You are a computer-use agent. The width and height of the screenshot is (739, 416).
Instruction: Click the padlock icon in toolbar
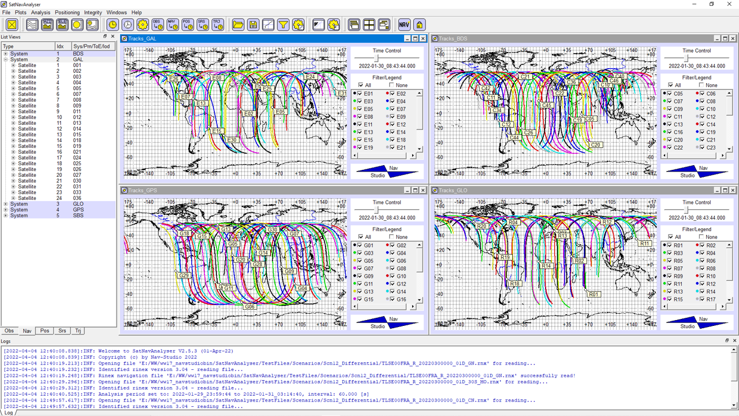[x=419, y=24]
